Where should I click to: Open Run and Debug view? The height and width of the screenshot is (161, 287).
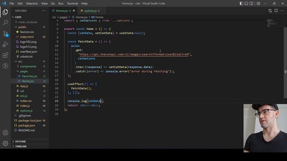pos(5,44)
